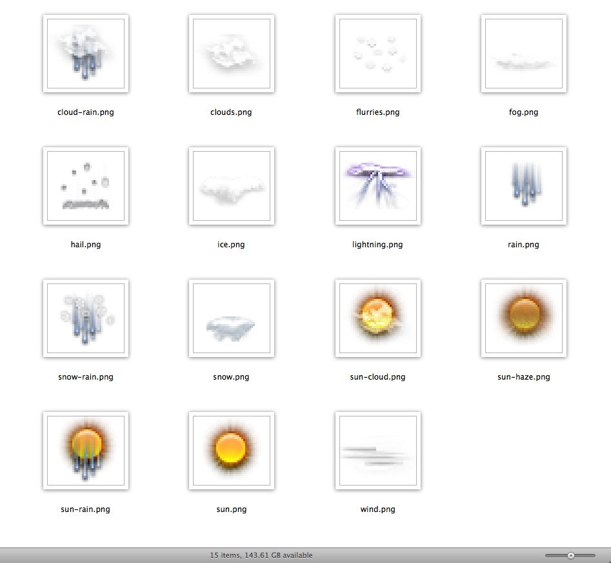The image size is (611, 563).
Task: Click the cloud-rain.png file name label
Action: [x=86, y=112]
